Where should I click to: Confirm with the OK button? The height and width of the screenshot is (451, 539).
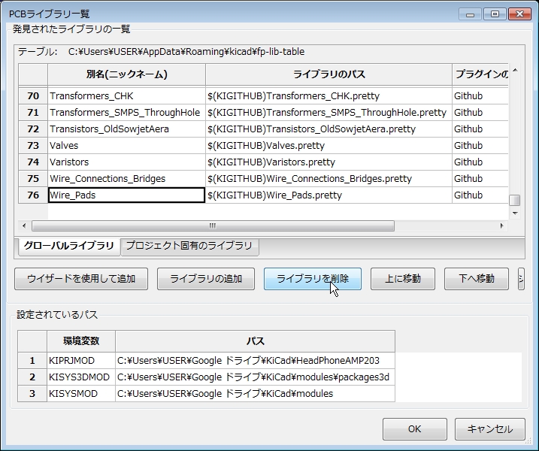(x=414, y=429)
